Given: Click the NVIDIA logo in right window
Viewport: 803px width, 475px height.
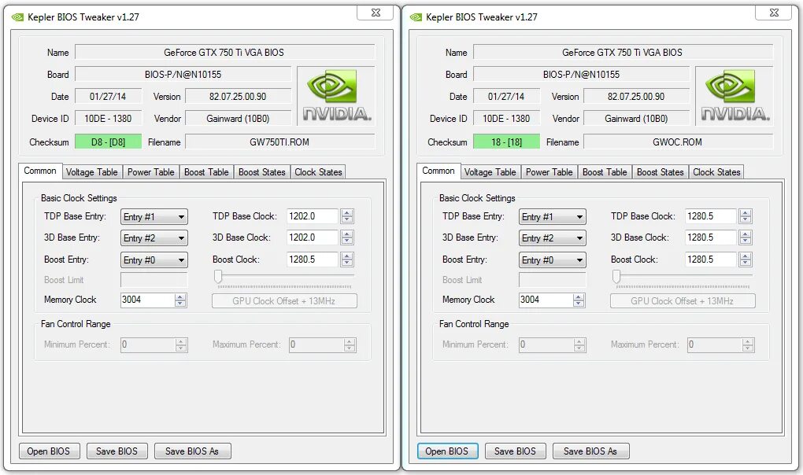Looking at the screenshot, I should click(735, 96).
